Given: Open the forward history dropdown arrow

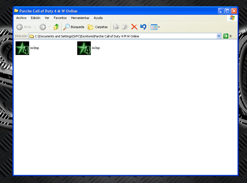Looking at the screenshot, I should (49, 27).
